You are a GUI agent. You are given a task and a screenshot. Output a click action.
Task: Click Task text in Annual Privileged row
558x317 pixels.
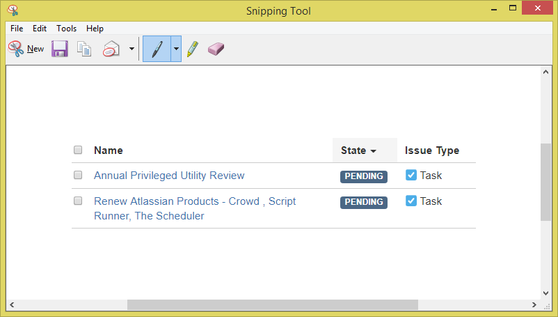(x=431, y=176)
